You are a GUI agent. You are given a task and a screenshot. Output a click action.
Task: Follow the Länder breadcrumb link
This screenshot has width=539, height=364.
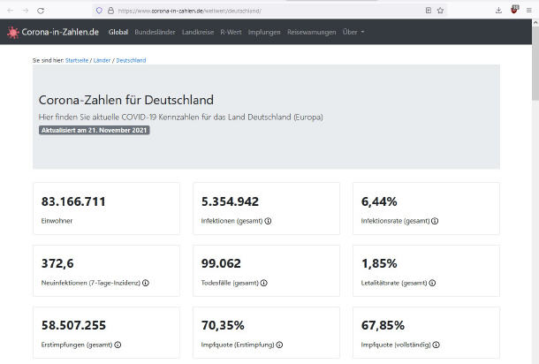102,60
